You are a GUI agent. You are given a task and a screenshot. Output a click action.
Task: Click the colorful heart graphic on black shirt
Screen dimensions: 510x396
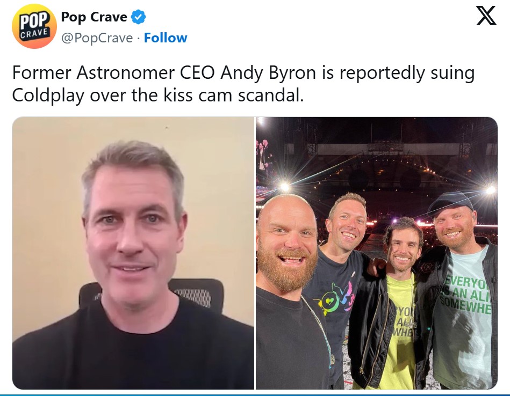334,298
